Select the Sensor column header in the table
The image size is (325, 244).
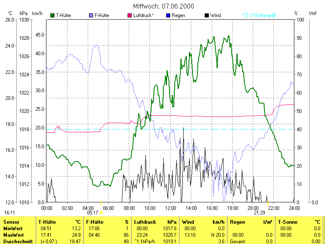click(11, 222)
